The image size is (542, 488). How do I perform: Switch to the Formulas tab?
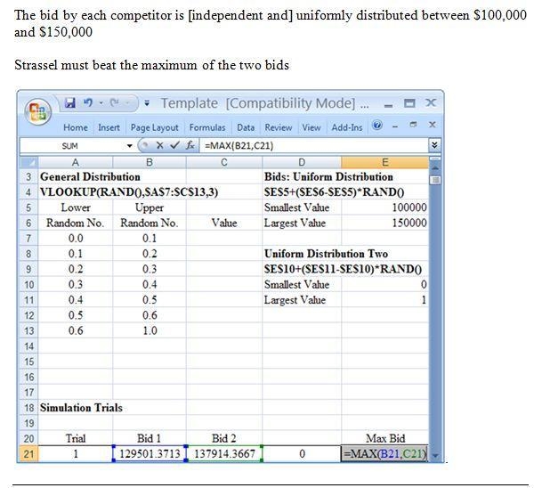[207, 127]
